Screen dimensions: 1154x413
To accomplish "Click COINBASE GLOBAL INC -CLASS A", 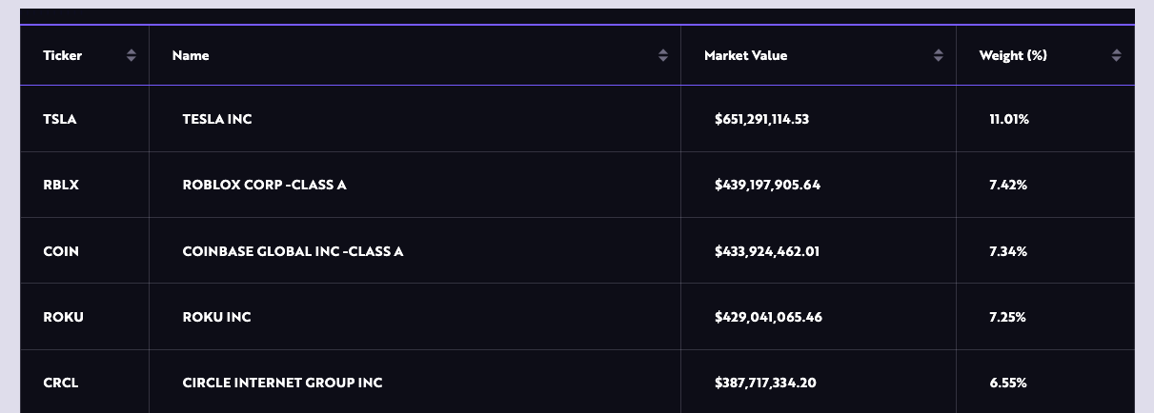I will [293, 251].
